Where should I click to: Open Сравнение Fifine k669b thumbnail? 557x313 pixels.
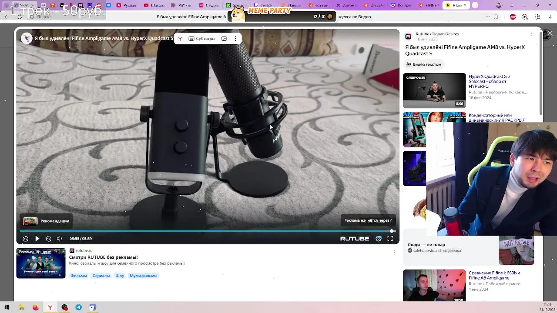[x=434, y=286]
